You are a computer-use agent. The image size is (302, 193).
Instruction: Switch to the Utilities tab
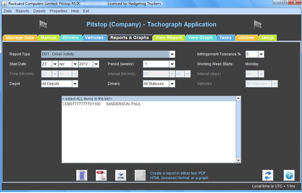[x=246, y=38]
